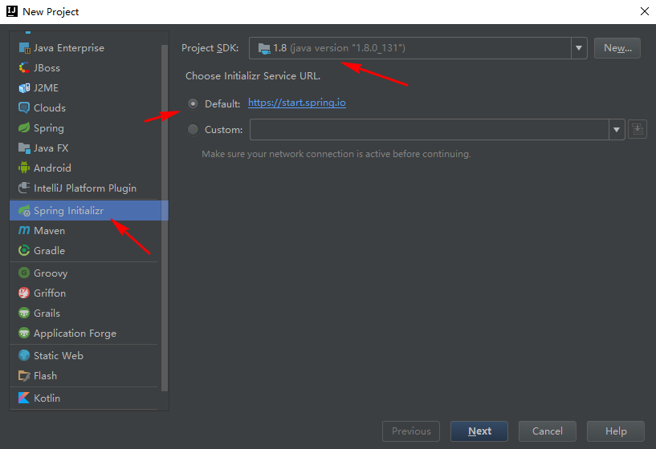This screenshot has height=449, width=656.
Task: Click 'Choose Initializr Service URL.' text
Action: click(x=253, y=76)
